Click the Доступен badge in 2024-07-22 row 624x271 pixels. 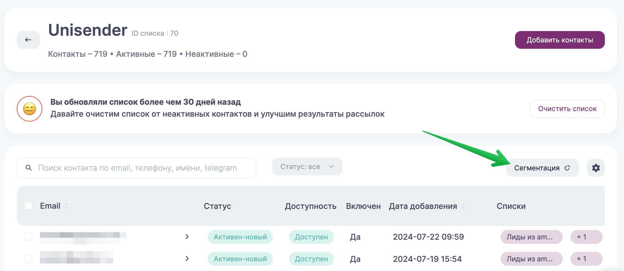coord(311,237)
